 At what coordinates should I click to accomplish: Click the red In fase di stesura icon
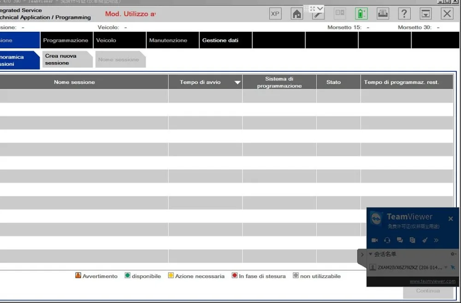234,275
